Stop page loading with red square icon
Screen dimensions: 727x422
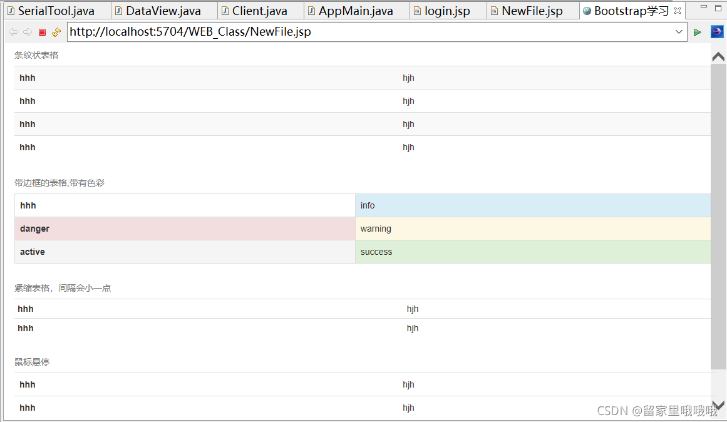(42, 32)
